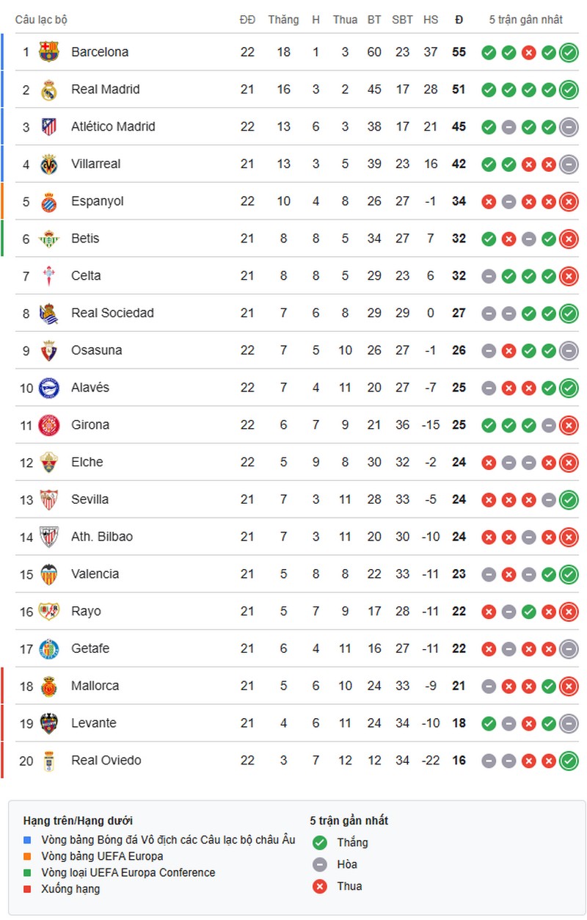Expand the Thắng column header
The width and height of the screenshot is (587, 920).
[284, 20]
